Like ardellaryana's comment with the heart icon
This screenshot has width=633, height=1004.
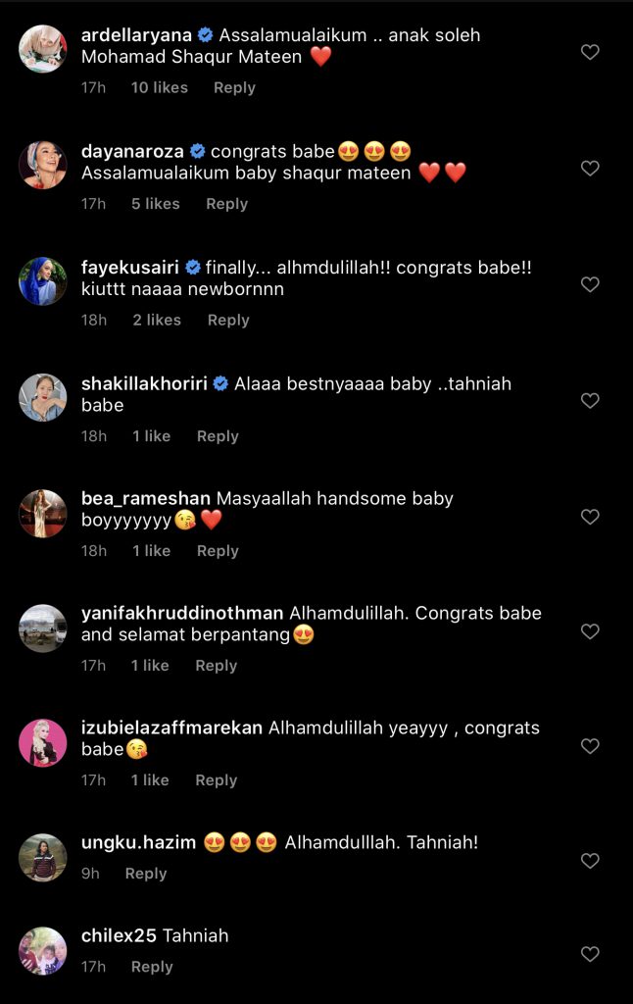click(590, 52)
